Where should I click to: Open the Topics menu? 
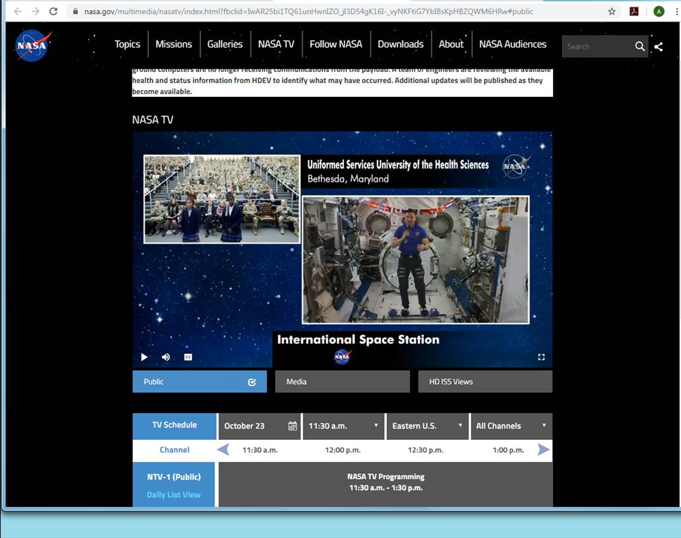click(x=127, y=44)
